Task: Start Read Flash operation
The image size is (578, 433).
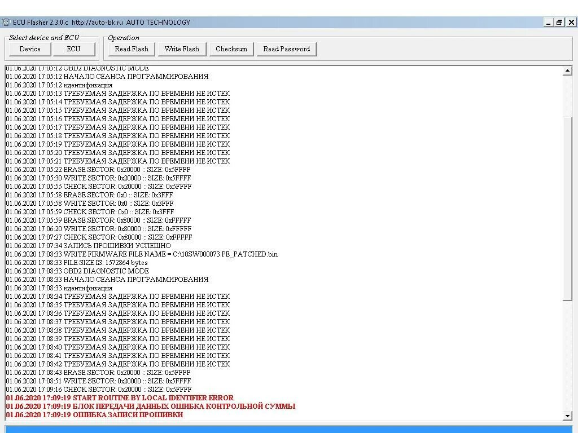Action: [132, 49]
